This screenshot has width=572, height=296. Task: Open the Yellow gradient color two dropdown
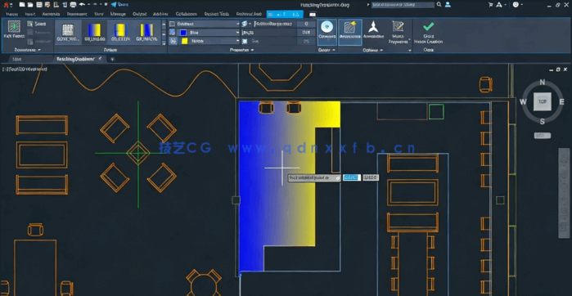pos(208,41)
